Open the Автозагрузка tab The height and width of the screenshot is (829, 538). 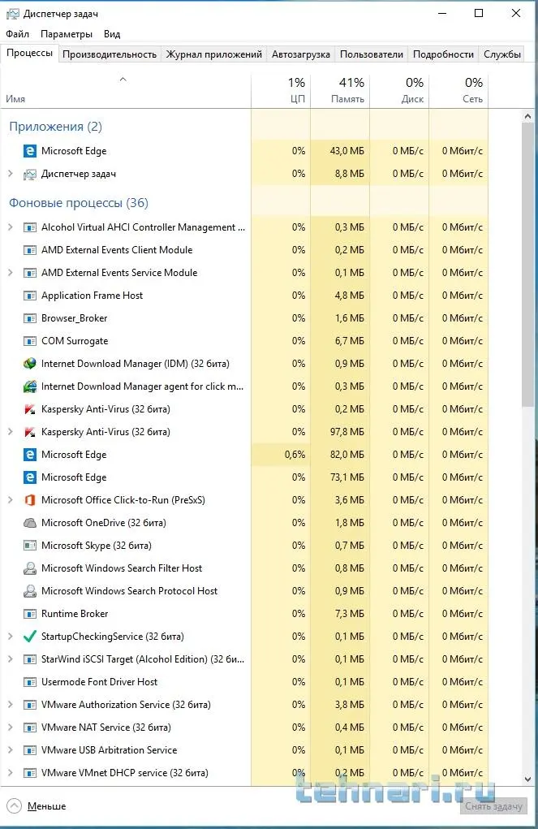click(x=301, y=54)
